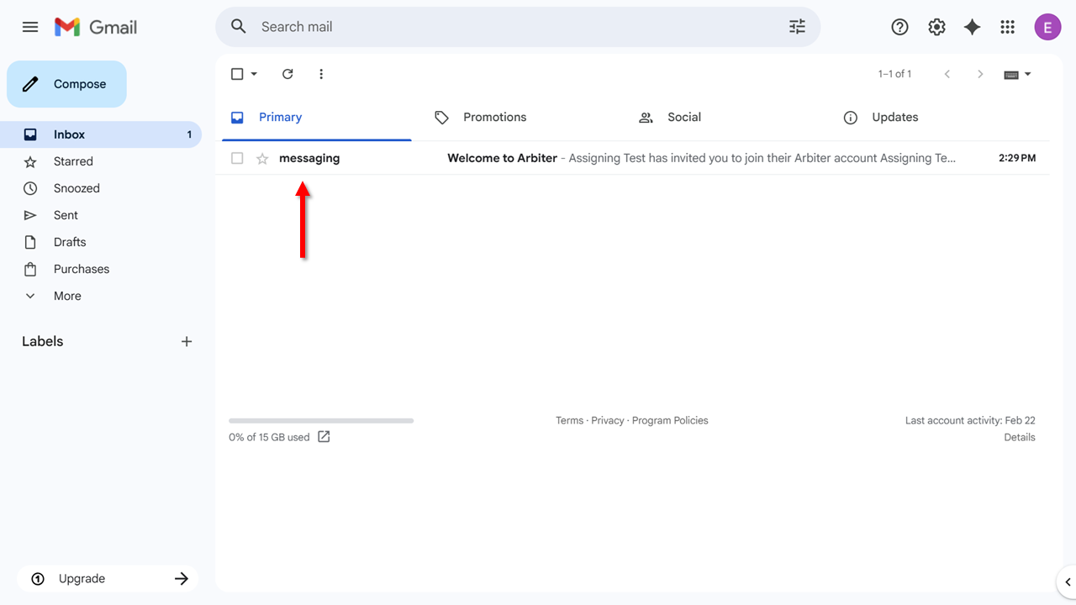Open the Inbox folder
The width and height of the screenshot is (1076, 605).
point(101,134)
